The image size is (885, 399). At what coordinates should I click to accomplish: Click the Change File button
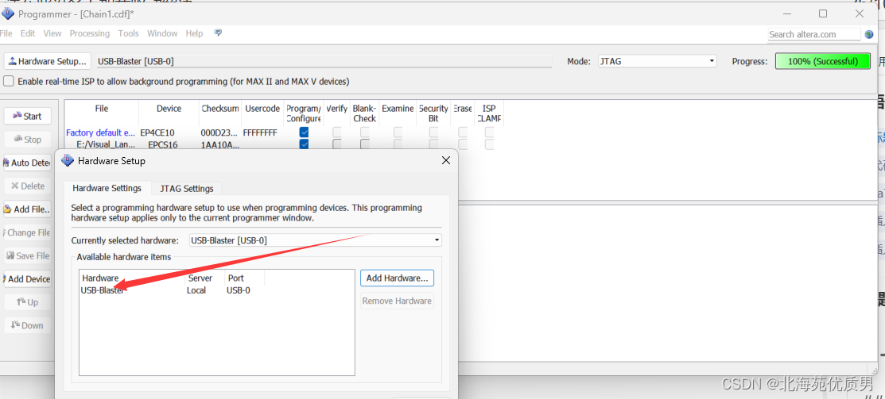tap(27, 232)
